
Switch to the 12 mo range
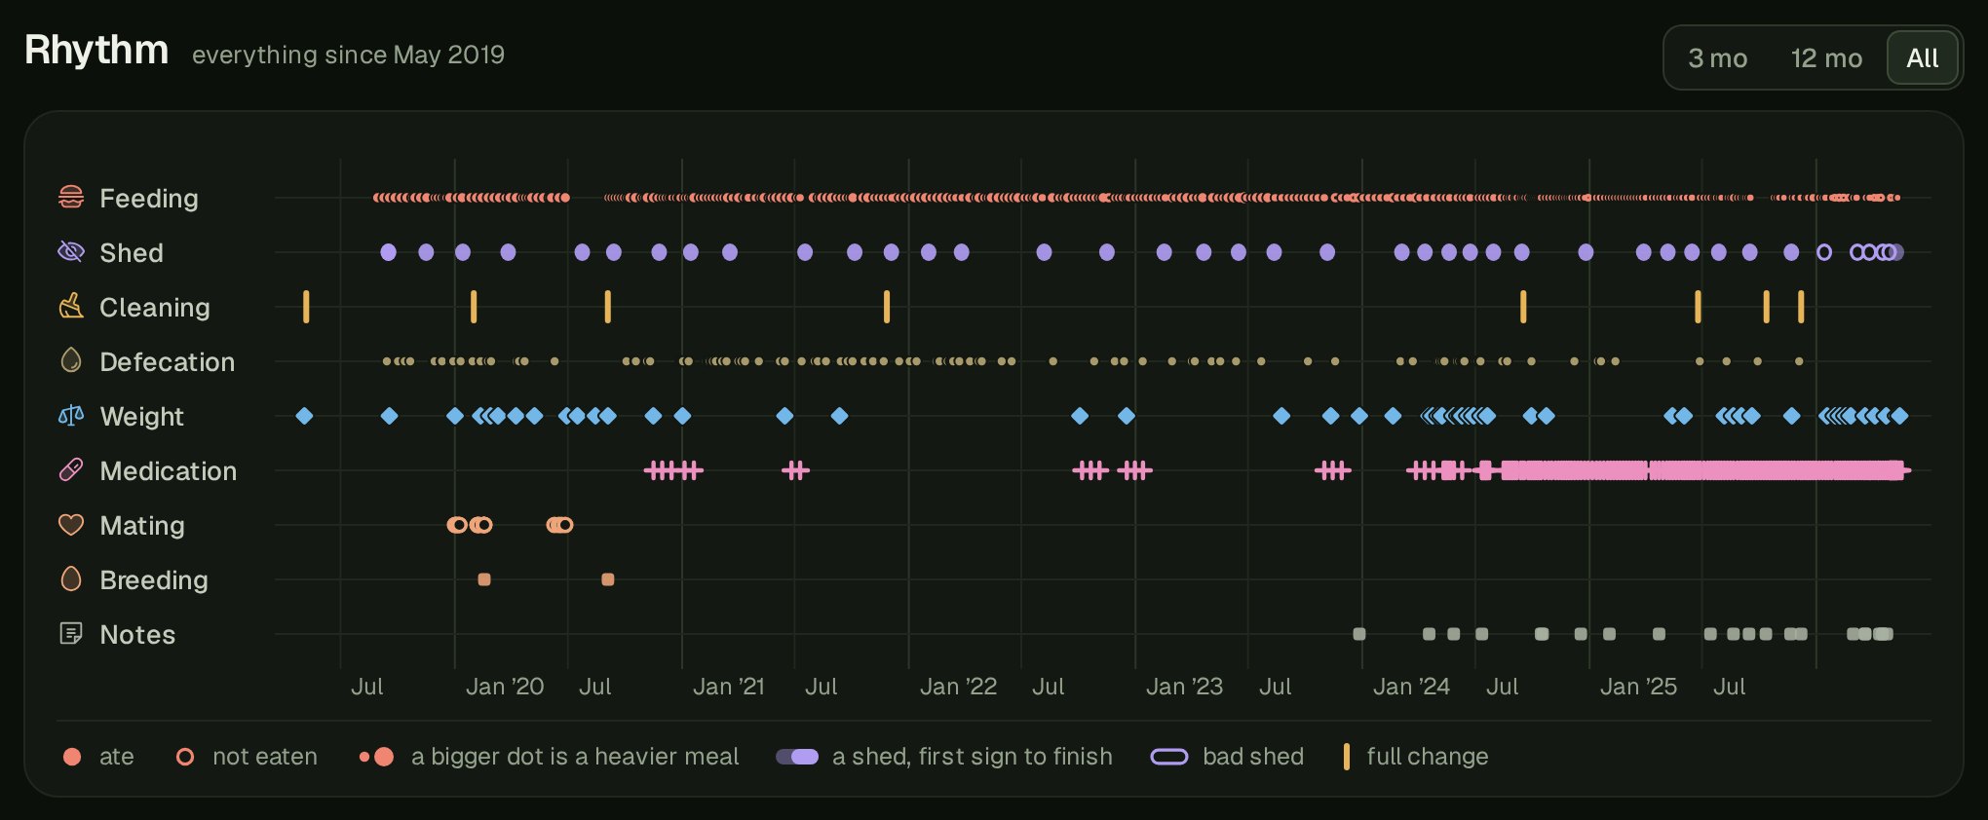[1826, 58]
